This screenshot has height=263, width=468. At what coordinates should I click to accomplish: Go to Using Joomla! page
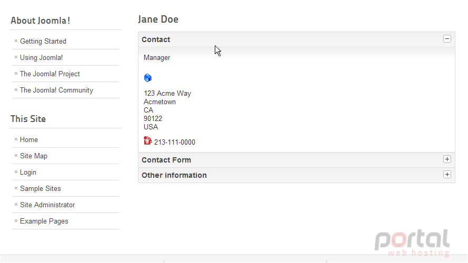(x=41, y=57)
